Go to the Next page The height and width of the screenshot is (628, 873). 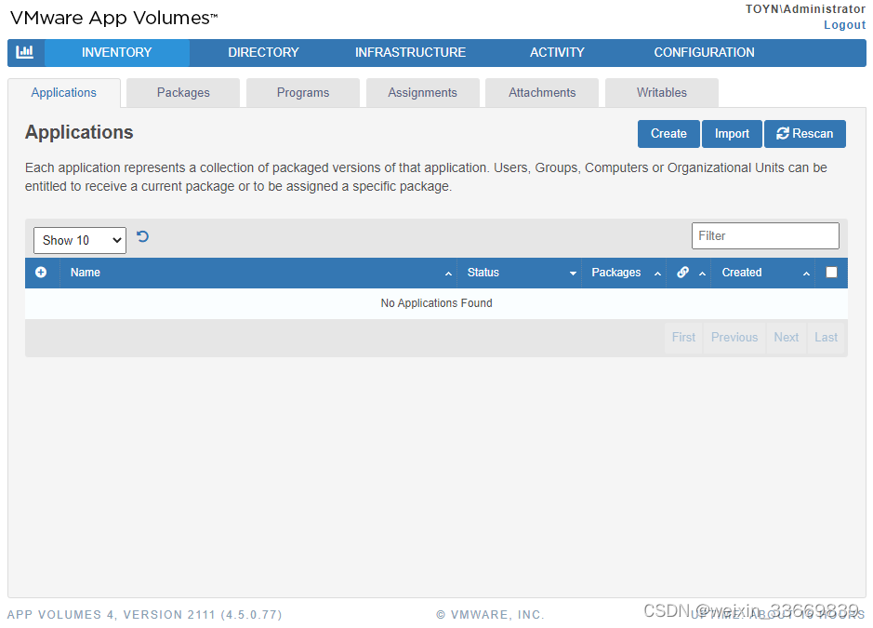787,337
